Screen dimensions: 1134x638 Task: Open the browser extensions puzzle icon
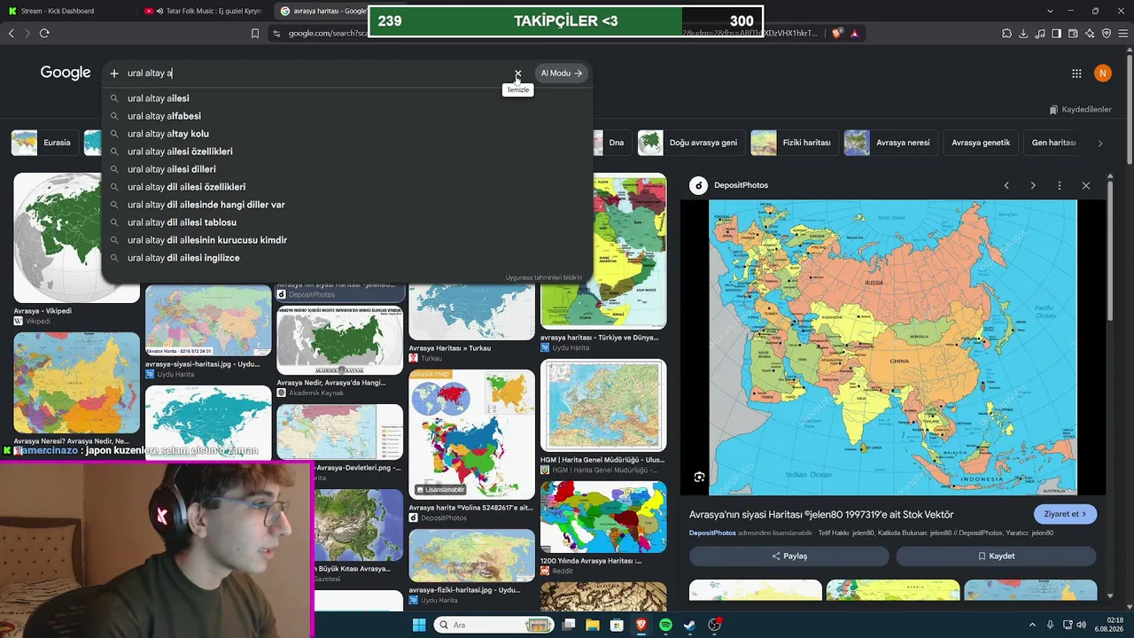click(x=1006, y=34)
